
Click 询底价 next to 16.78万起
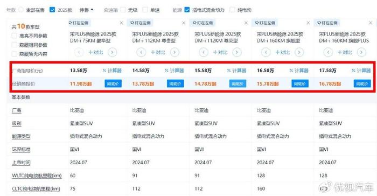[x=362, y=83]
